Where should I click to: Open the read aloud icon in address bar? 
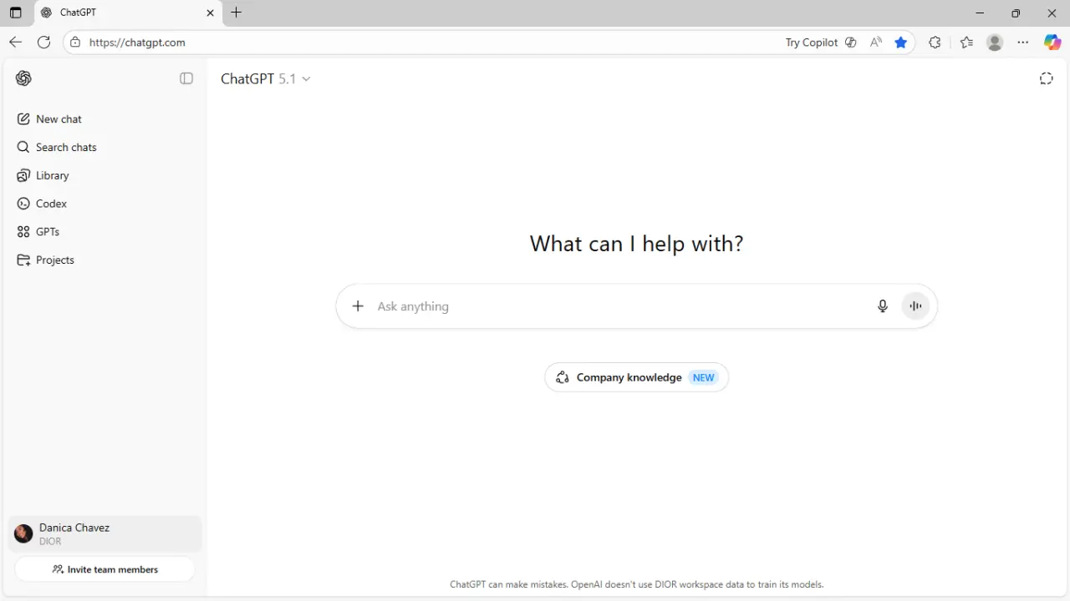[x=875, y=43]
